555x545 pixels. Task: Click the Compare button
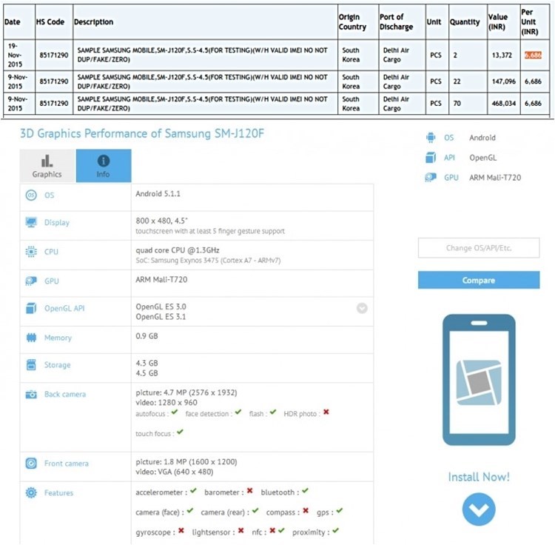479,280
